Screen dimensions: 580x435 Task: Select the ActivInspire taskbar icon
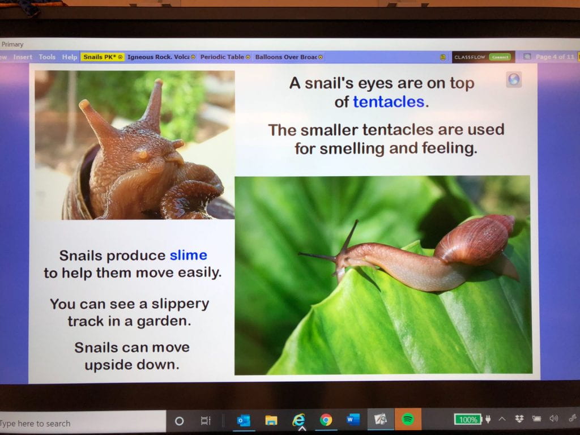click(x=381, y=419)
